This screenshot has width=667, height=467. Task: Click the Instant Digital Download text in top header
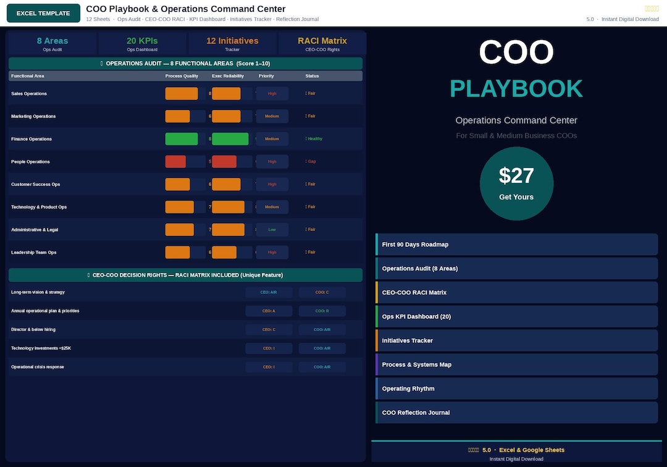(x=630, y=19)
